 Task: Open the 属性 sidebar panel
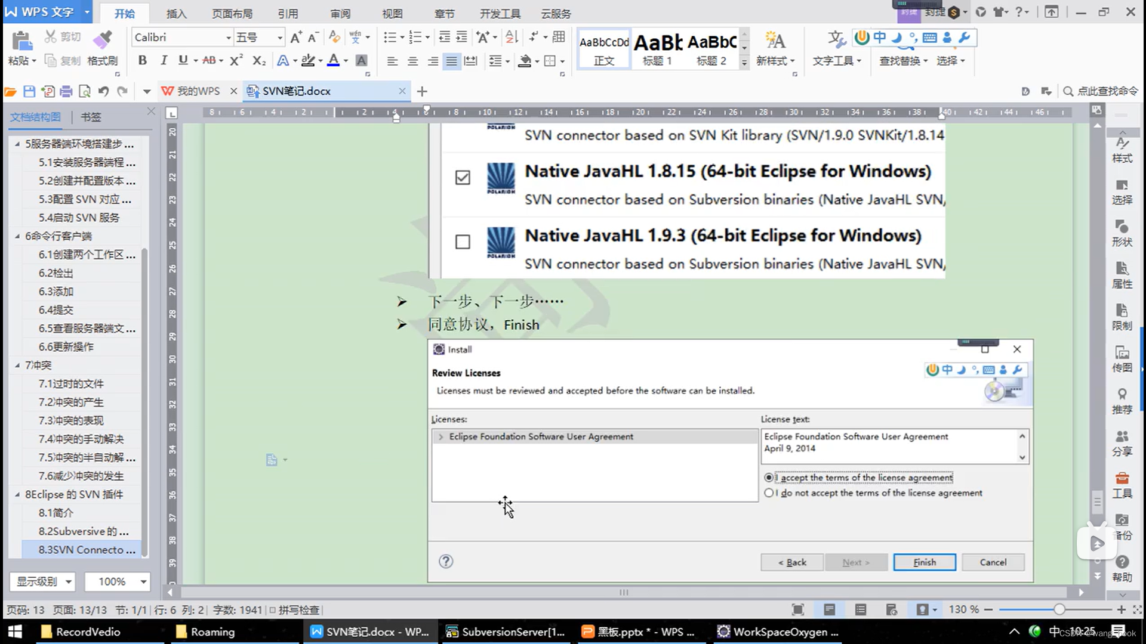[x=1122, y=275]
